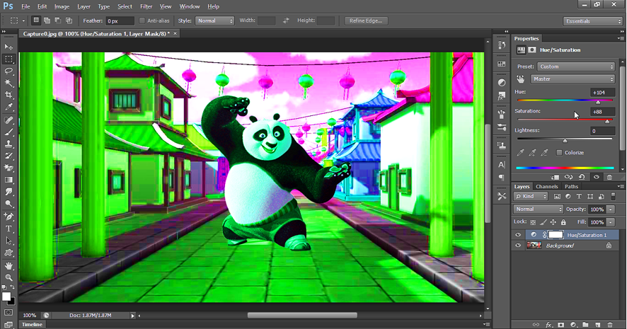Image resolution: width=627 pixels, height=329 pixels.
Task: Select the Pen tool
Action: click(8, 217)
